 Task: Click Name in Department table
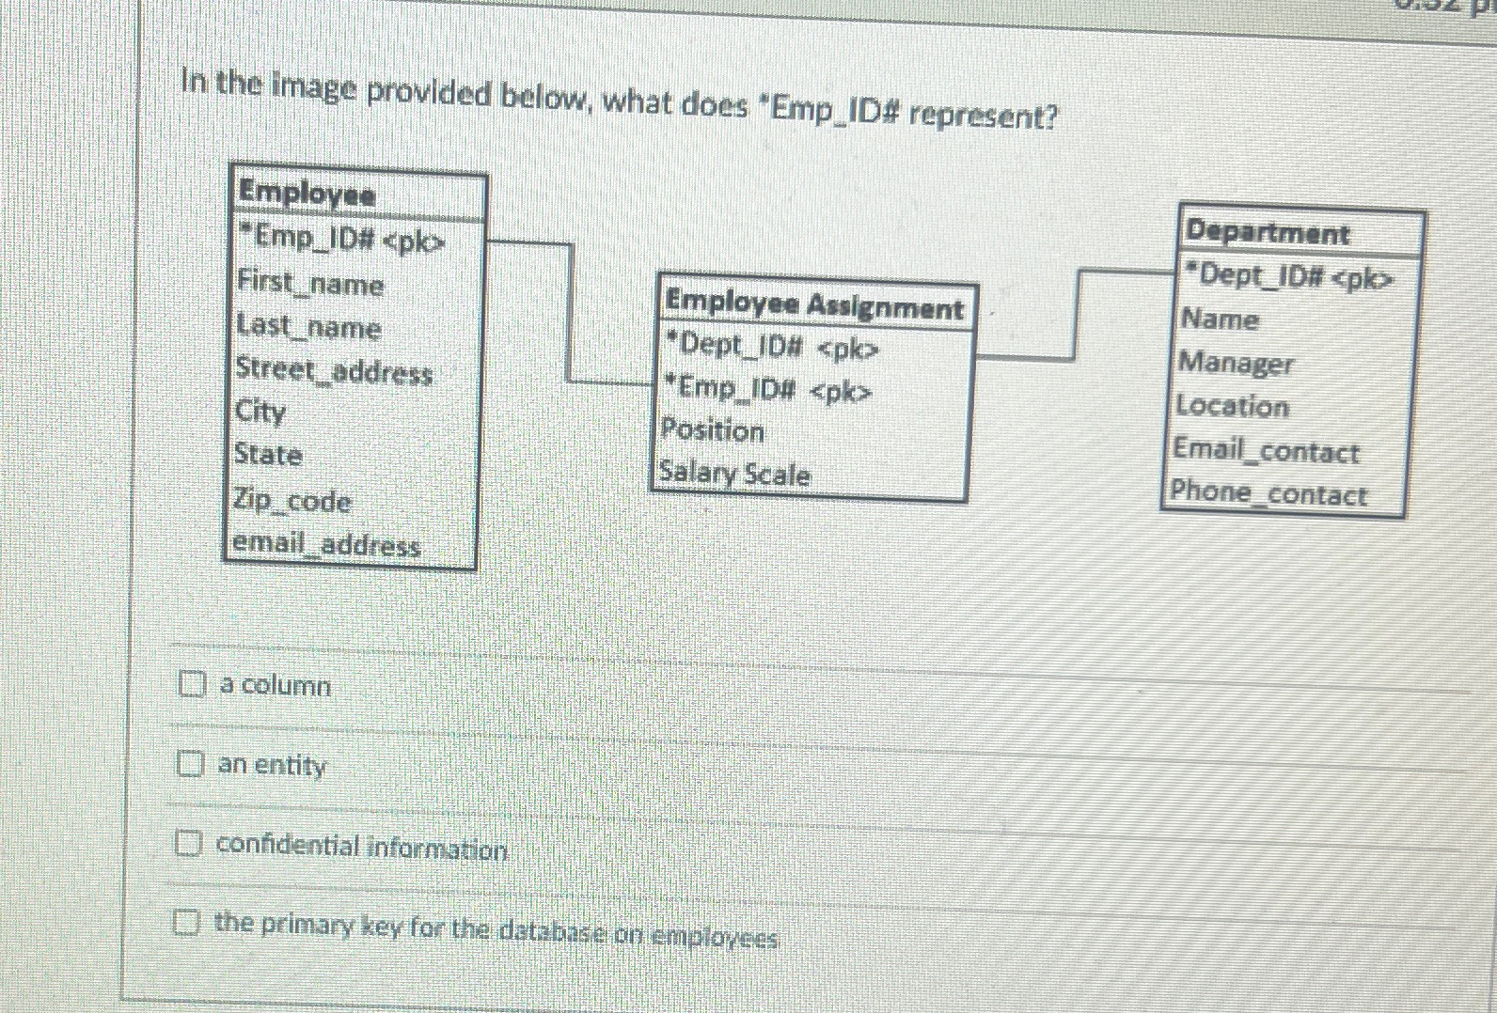pos(1220,319)
